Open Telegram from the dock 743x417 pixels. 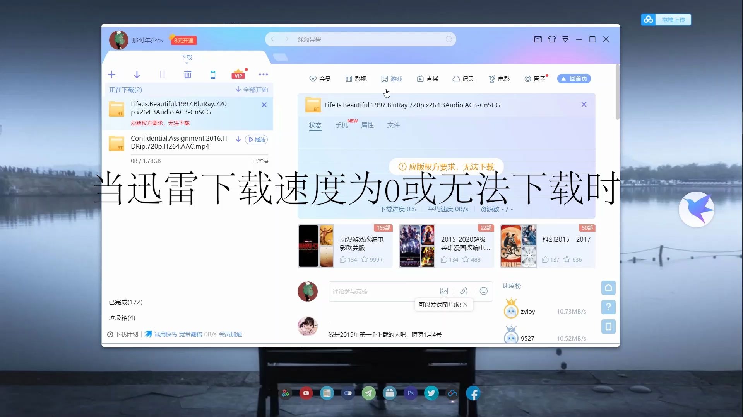pos(369,393)
